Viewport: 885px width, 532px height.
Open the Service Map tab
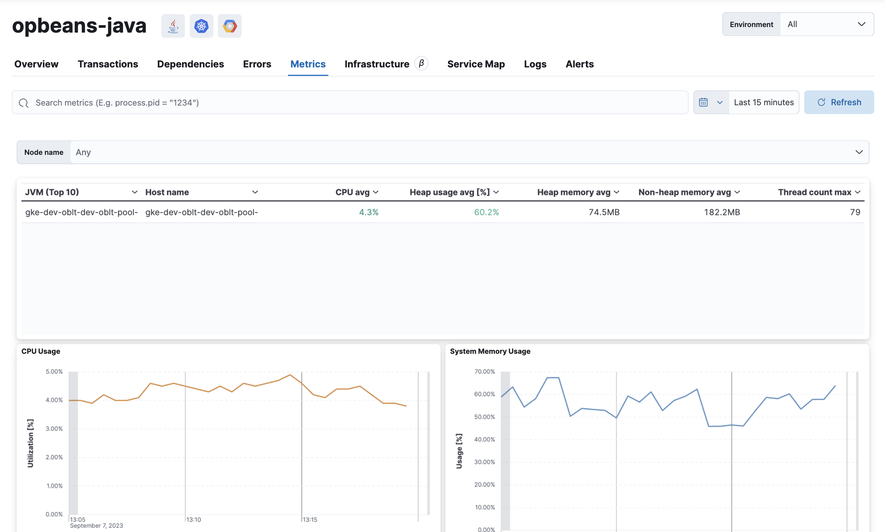(x=476, y=64)
